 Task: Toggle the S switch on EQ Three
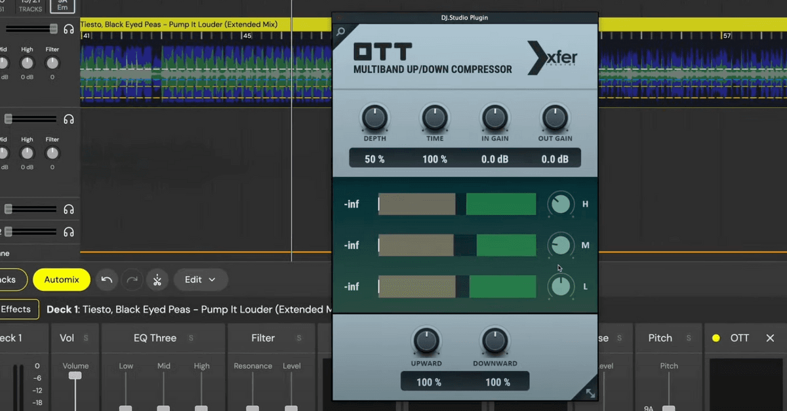(190, 338)
